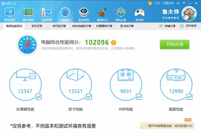This screenshot has height=136, width=201.
Task: Click the skin/upload icon in title bar
Action: (x=178, y=3)
